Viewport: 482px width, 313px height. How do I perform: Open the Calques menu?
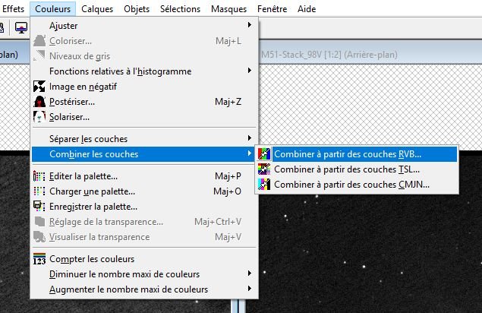pyautogui.click(x=97, y=8)
